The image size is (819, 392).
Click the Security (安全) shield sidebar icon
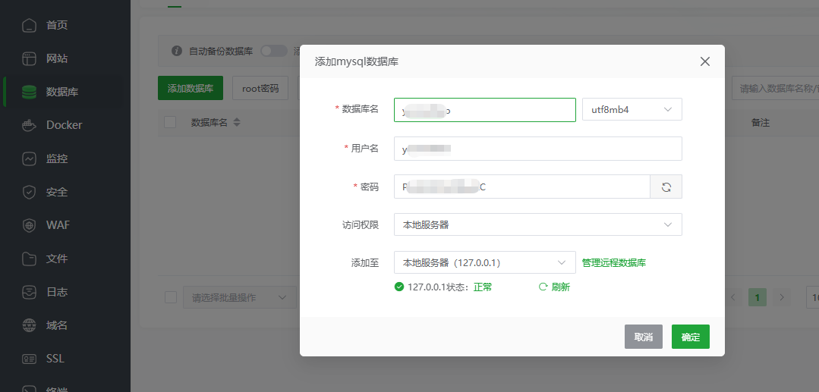[30, 192]
